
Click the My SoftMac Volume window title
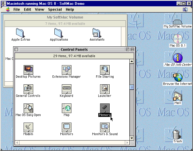coord(65,17)
